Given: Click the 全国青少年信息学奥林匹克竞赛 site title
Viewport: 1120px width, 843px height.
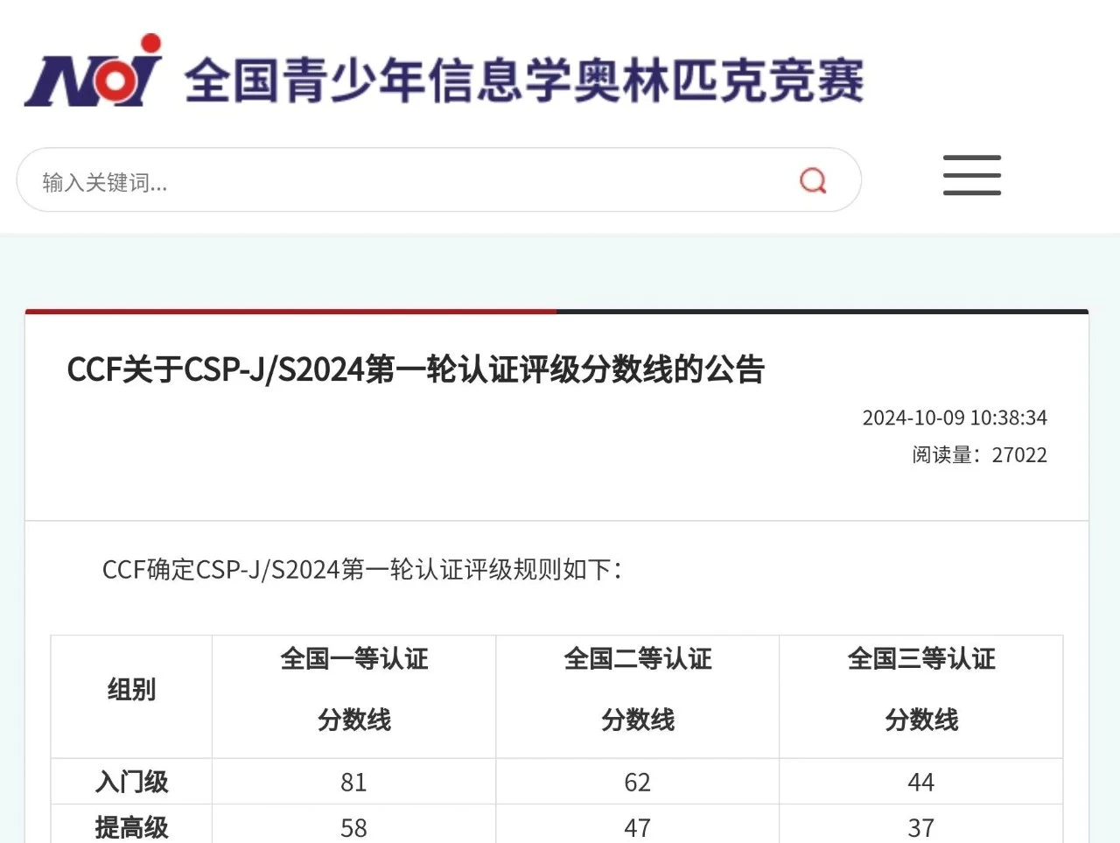Looking at the screenshot, I should click(523, 80).
